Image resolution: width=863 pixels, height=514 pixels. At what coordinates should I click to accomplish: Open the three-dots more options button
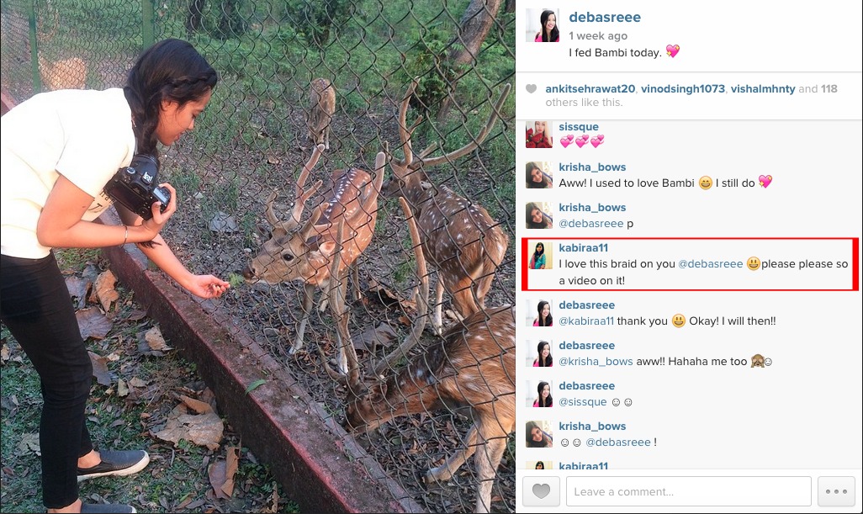836,491
